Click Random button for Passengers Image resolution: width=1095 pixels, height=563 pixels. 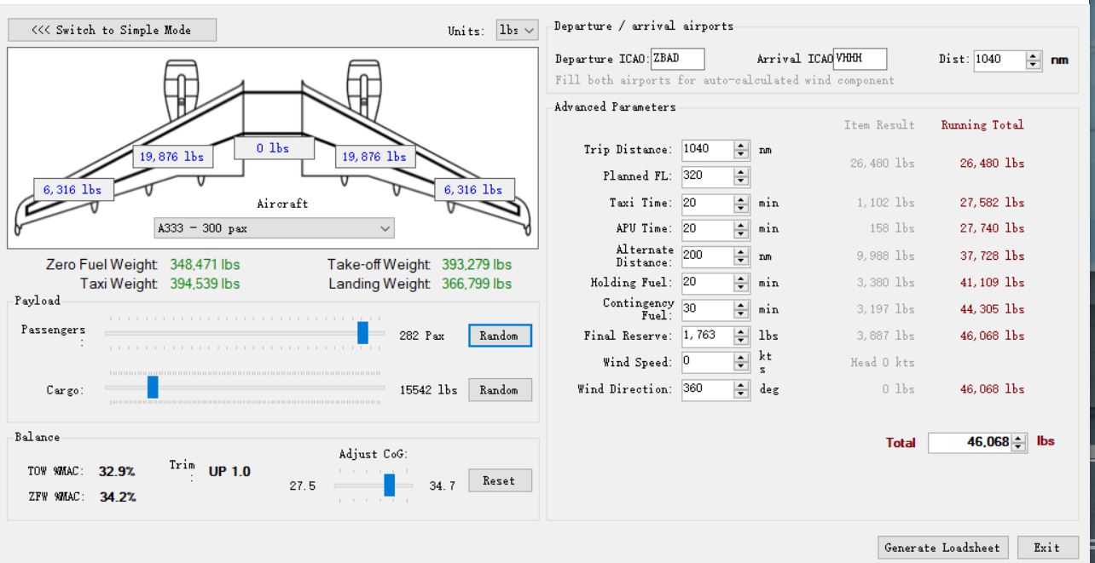499,336
